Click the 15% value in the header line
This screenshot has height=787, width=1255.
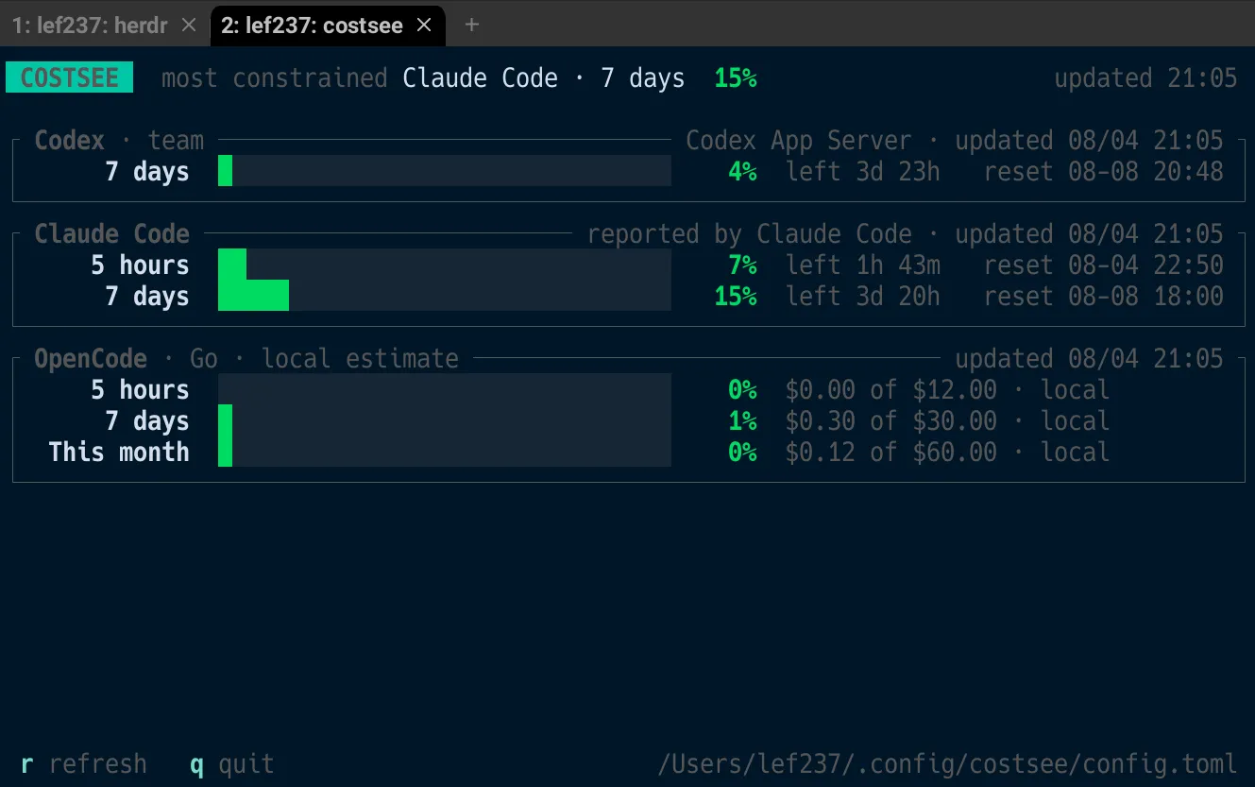[x=736, y=77]
